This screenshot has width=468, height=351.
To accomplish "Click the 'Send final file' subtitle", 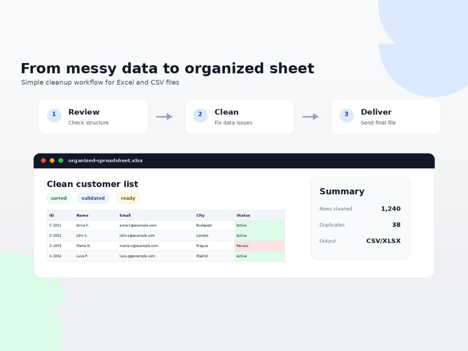I will [x=378, y=123].
